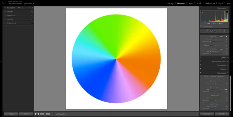Toggle the Soft Proofing checkbox

(x=54, y=114)
